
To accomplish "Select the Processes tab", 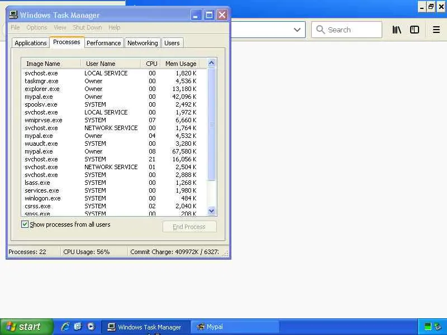I will [x=66, y=42].
